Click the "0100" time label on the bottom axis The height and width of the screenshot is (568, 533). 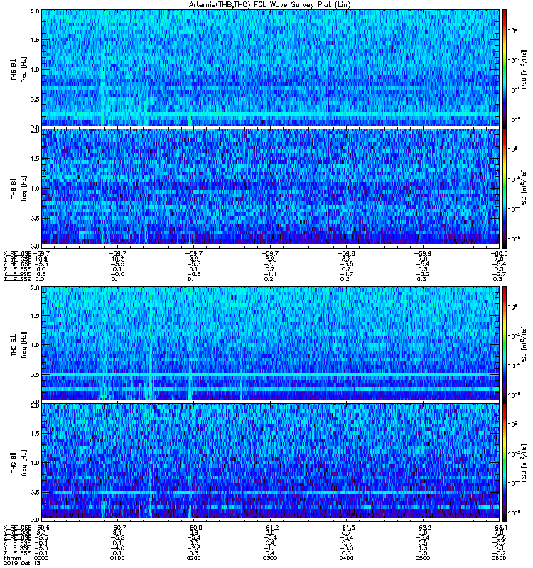[x=117, y=558]
